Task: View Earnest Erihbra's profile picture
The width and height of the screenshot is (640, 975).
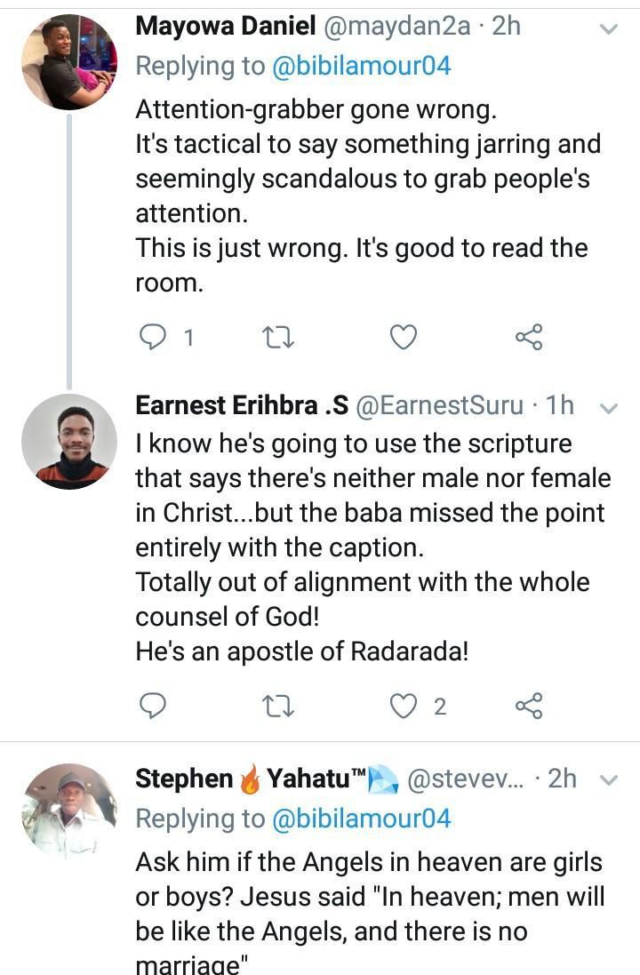Action: point(69,442)
